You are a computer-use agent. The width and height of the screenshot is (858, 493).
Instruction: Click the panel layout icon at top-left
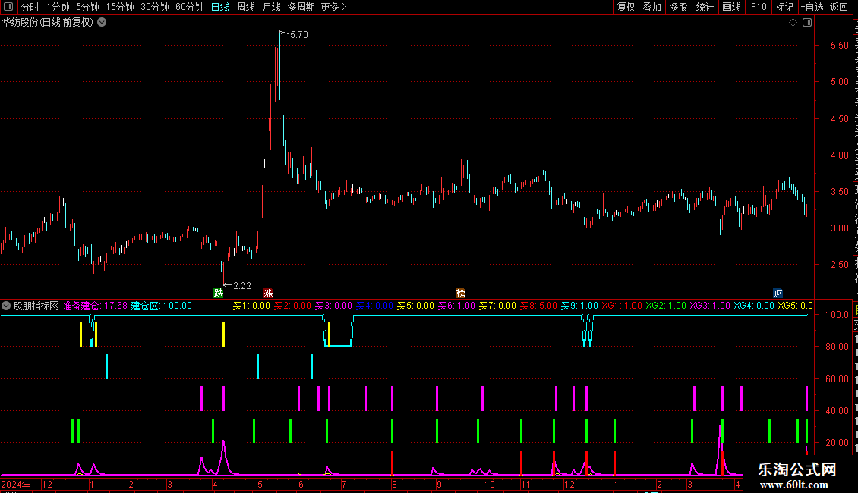point(8,7)
